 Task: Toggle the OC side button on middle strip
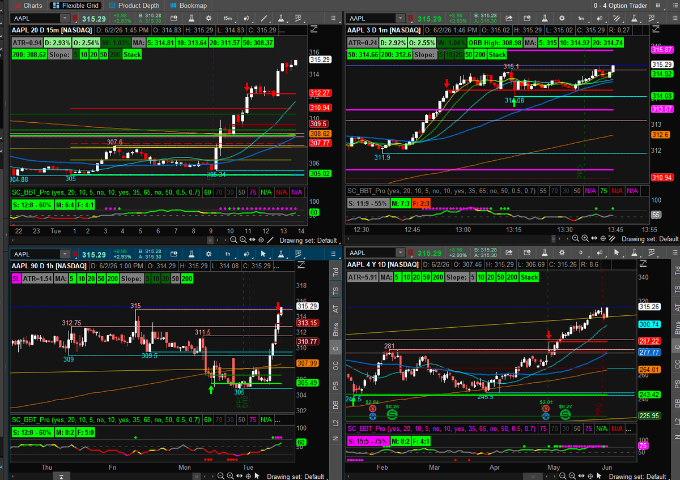(x=335, y=365)
